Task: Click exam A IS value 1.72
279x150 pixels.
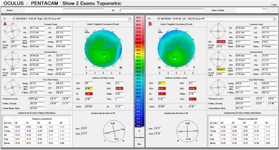Action: click(x=119, y=107)
